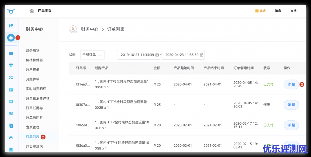This screenshot has height=157, width=311.
Task: Click 订单列表 in the breadcrumb
Action: coord(116,29)
